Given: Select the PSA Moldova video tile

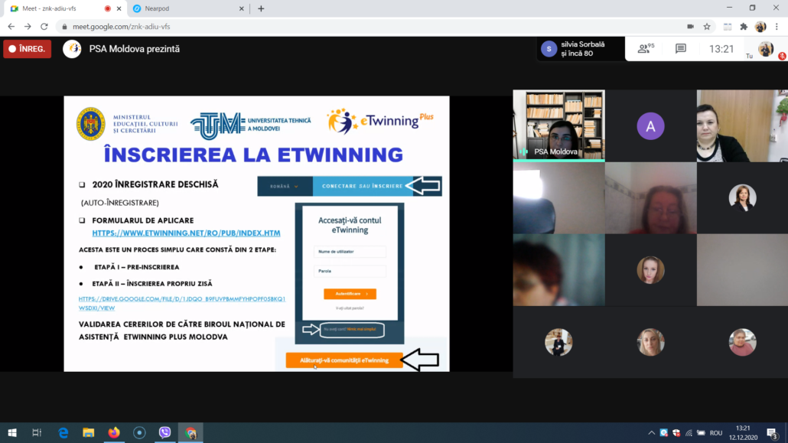Looking at the screenshot, I should [558, 125].
